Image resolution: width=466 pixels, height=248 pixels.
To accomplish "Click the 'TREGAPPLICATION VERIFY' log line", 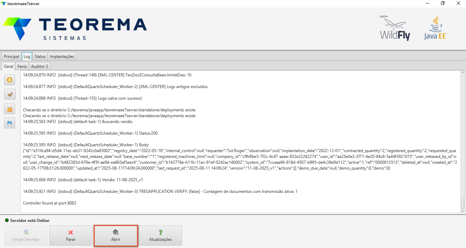I will point(160,191).
